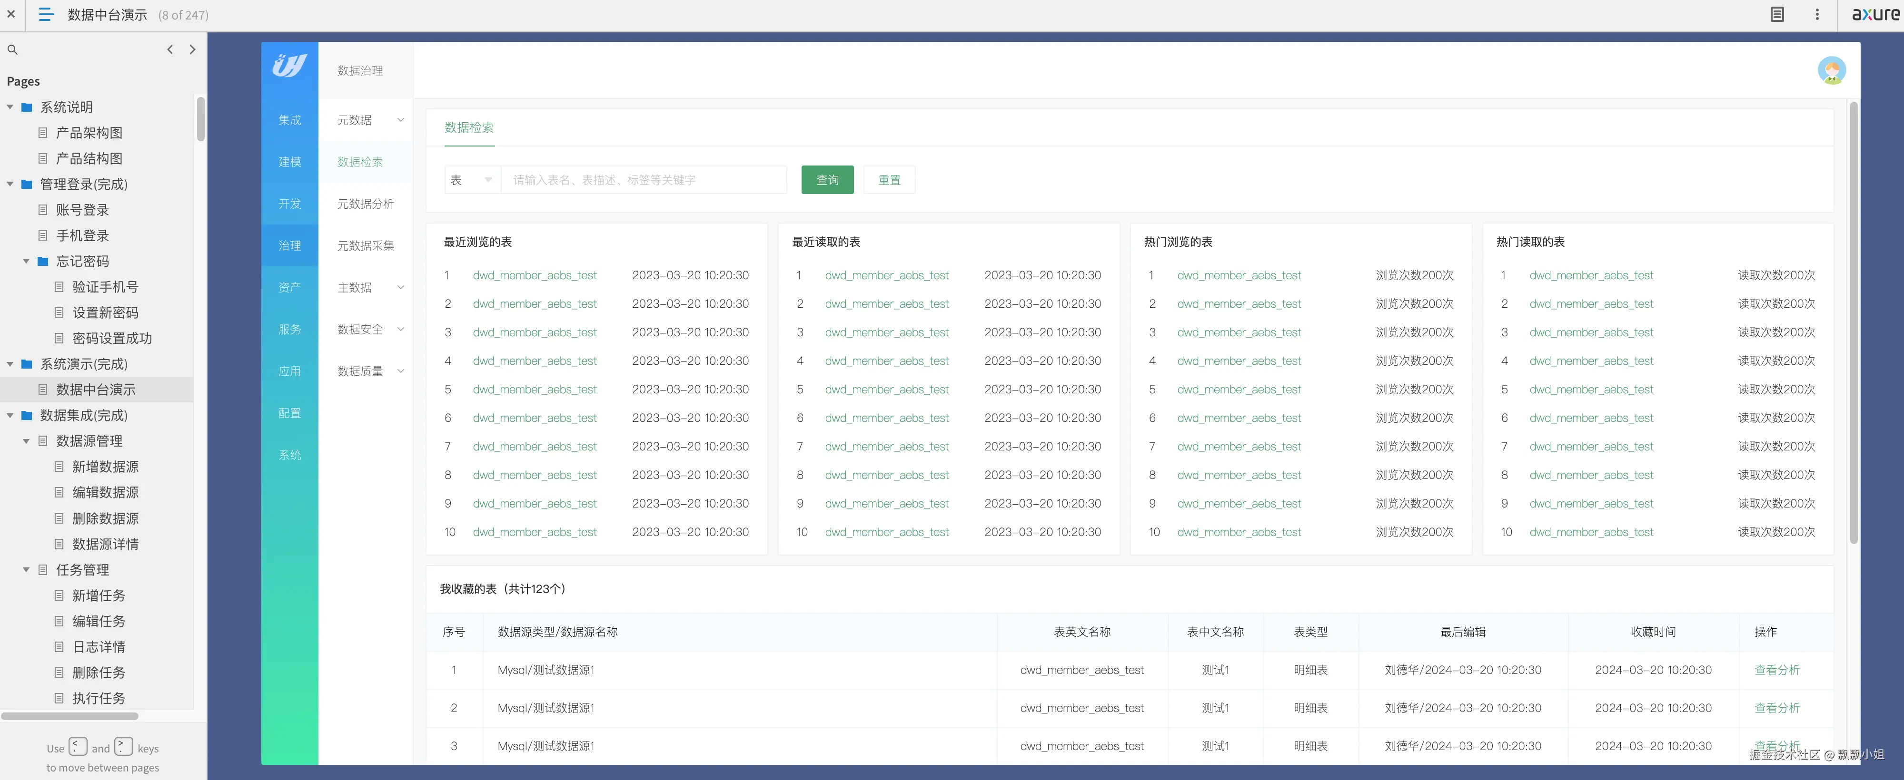Select the 服务 module icon
1904x780 pixels.
[x=289, y=330]
